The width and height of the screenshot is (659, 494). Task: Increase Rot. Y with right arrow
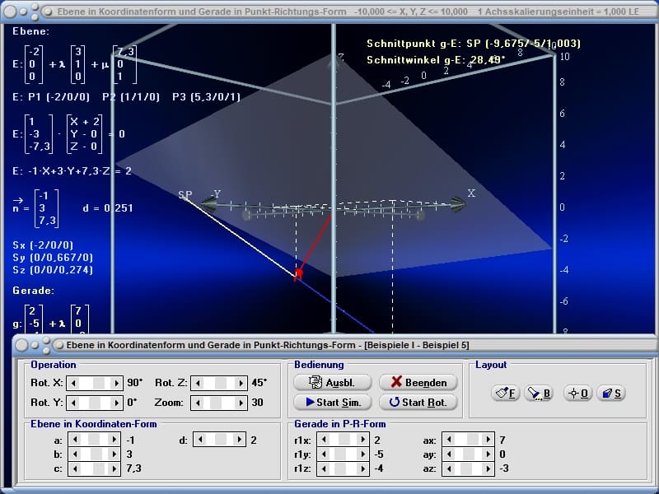tap(116, 403)
